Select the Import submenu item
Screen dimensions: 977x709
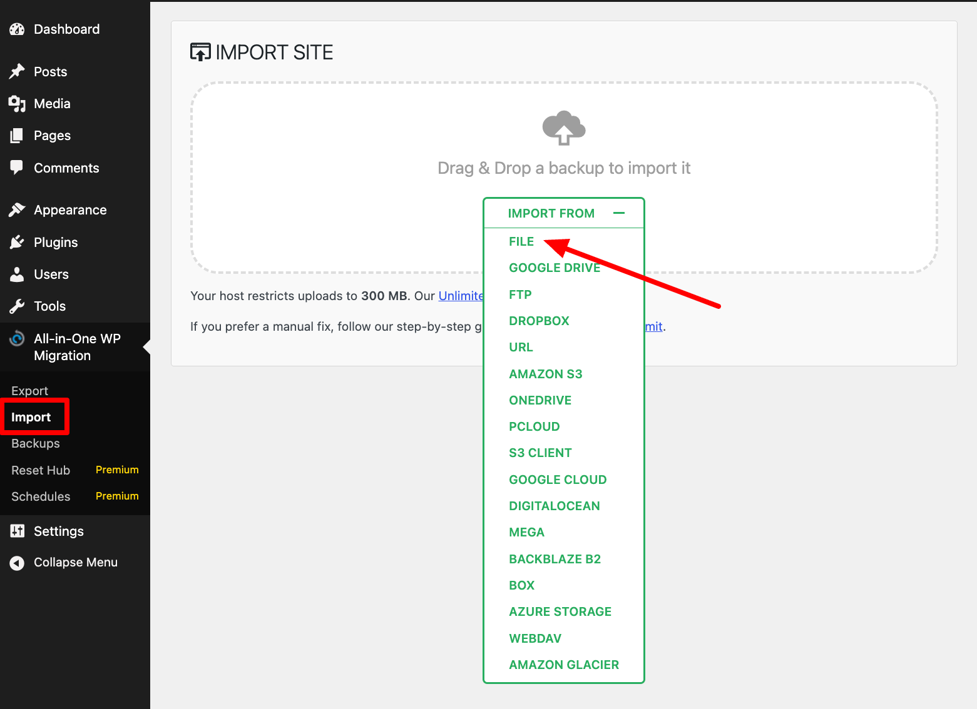click(x=31, y=417)
